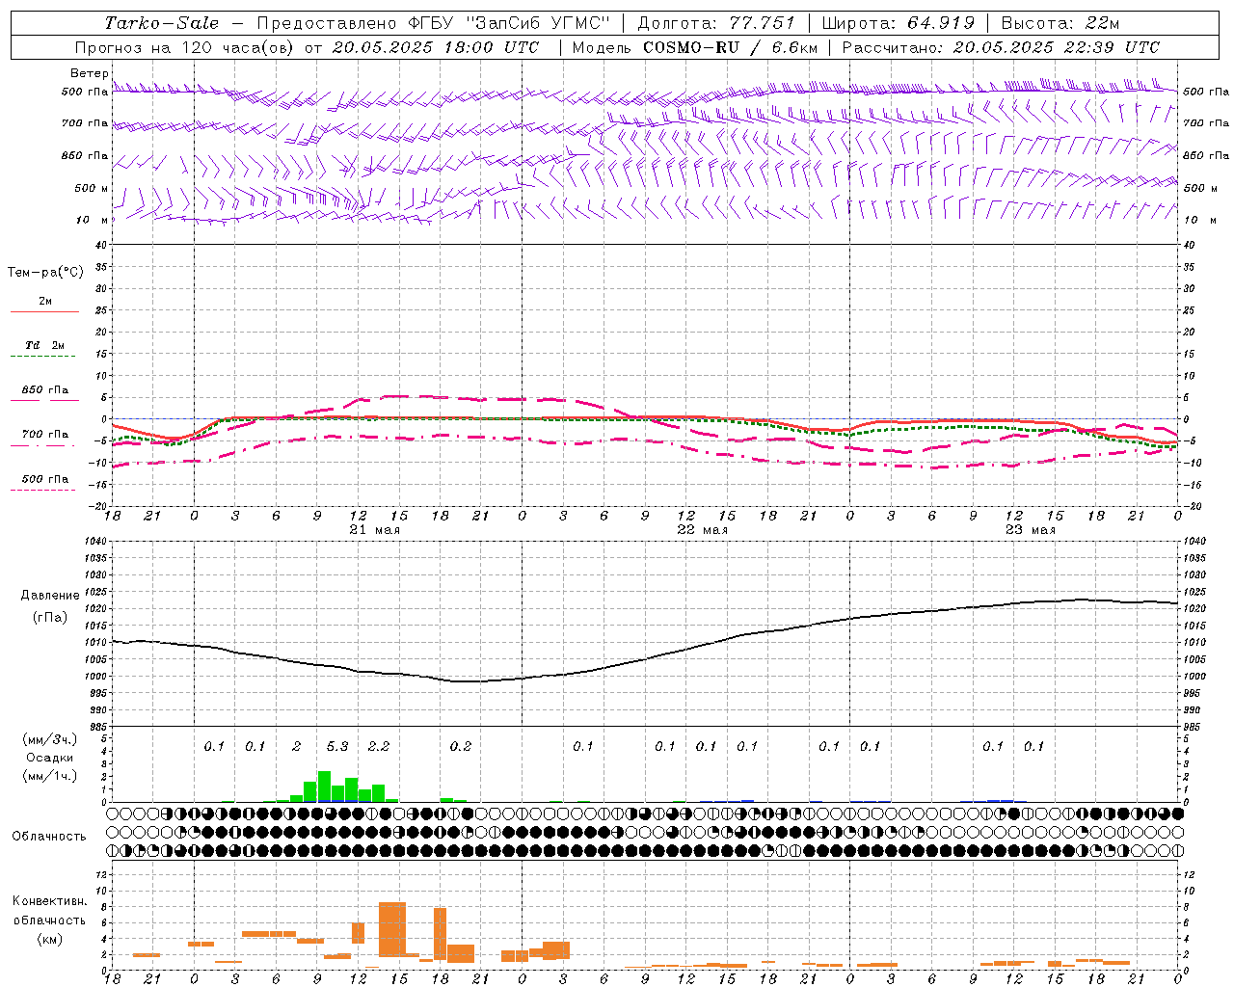Select 850 гПа in the temperature legend
Screen dimensions: 1234x987
click(45, 389)
